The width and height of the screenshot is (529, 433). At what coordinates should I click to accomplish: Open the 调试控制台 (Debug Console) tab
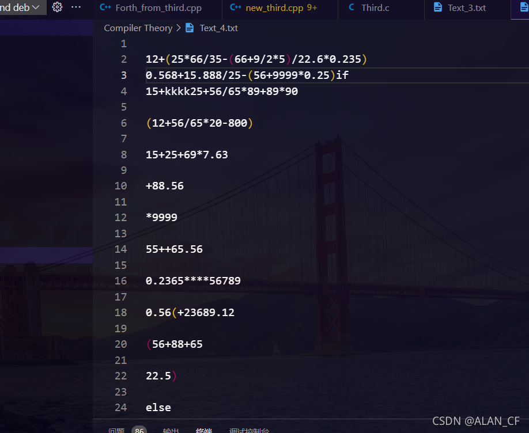[249, 430]
